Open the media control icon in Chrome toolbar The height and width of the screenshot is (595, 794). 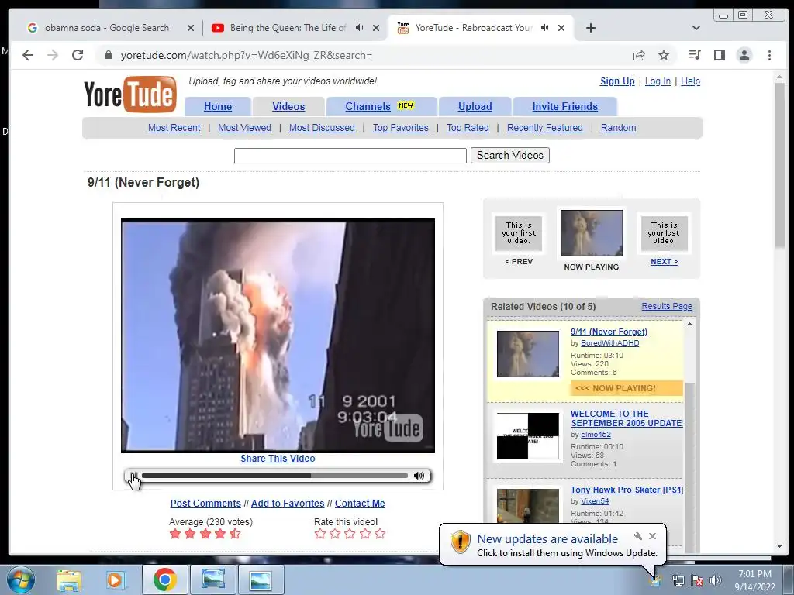point(694,55)
